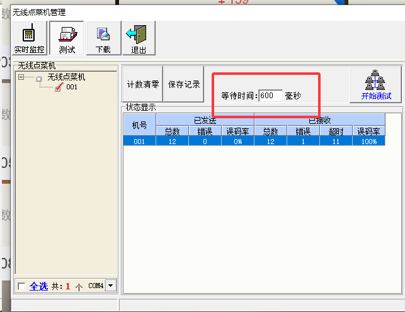
Task: Click the 全选 blue link text
Action: click(38, 286)
